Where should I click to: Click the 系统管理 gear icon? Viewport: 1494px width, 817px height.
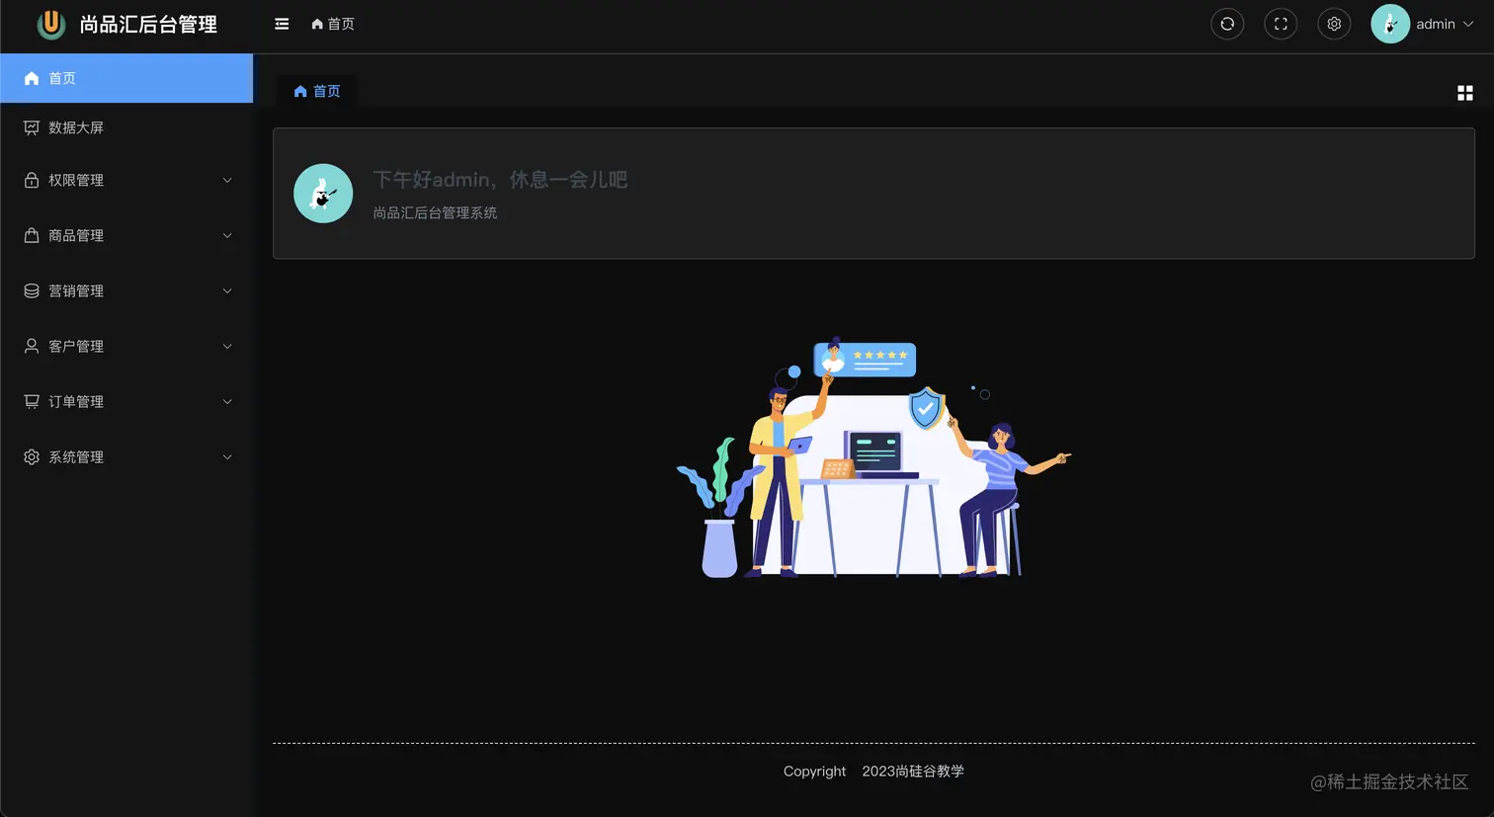click(x=32, y=456)
